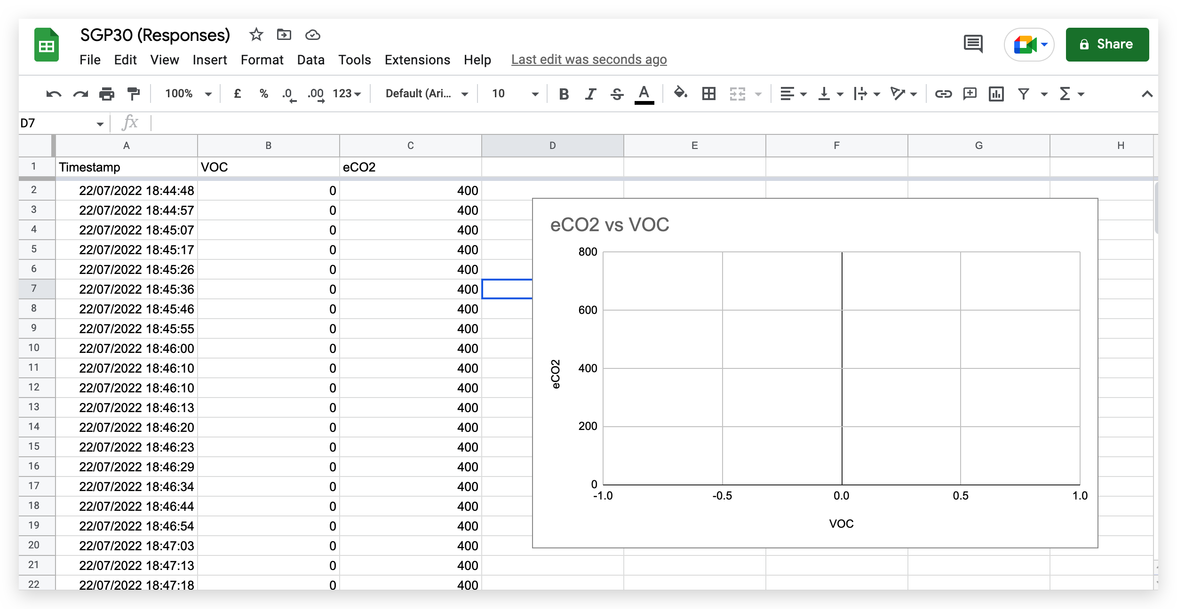Open Google Sheets home icon

47,45
